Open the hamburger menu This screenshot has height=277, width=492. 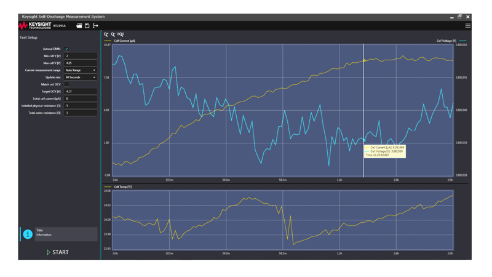click(x=468, y=26)
